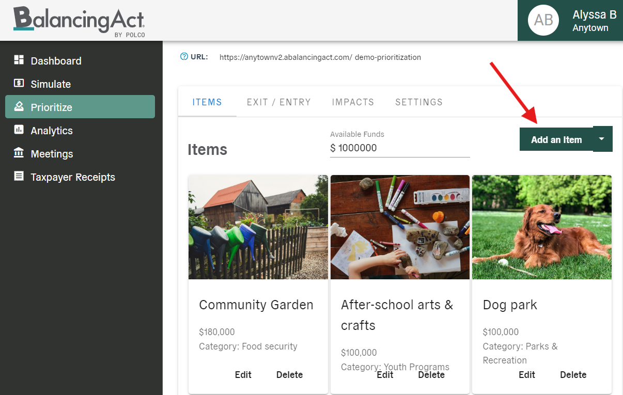Open the Impacts tab

click(x=353, y=102)
